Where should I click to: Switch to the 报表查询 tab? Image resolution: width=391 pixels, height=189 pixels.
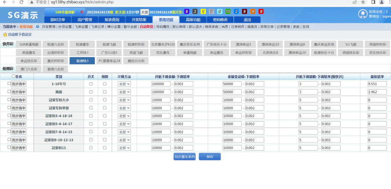112,19
